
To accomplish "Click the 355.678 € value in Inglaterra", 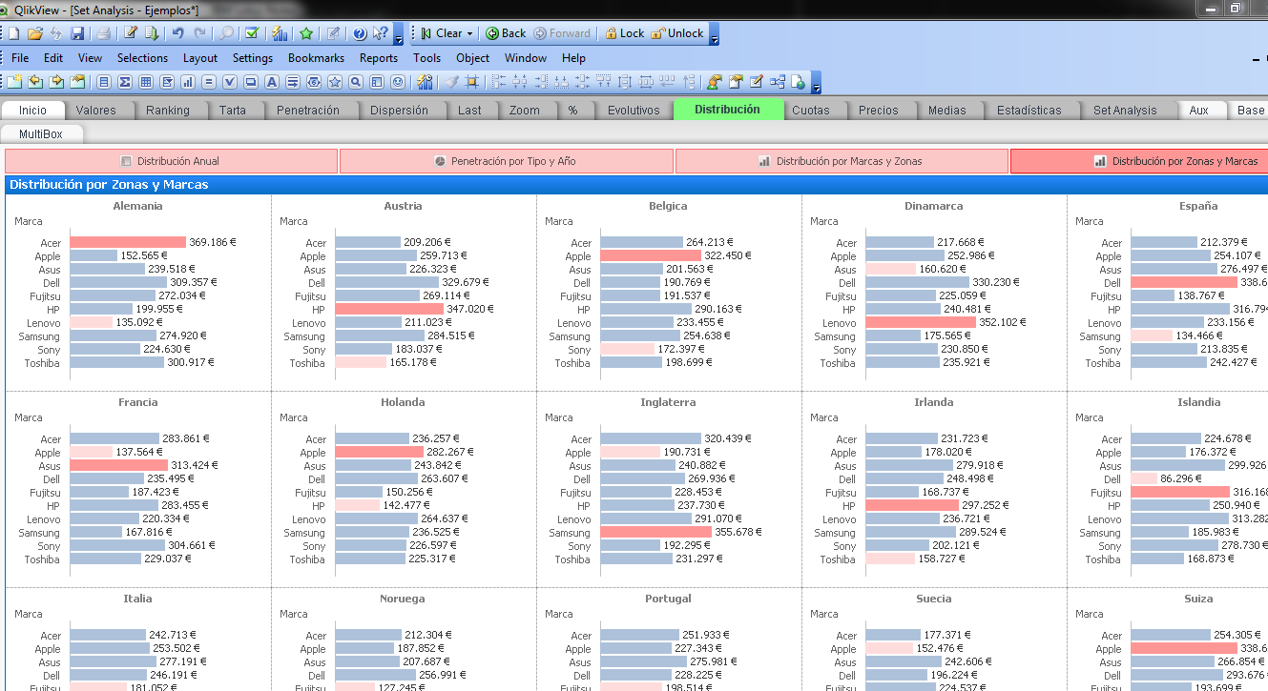I will tap(740, 532).
